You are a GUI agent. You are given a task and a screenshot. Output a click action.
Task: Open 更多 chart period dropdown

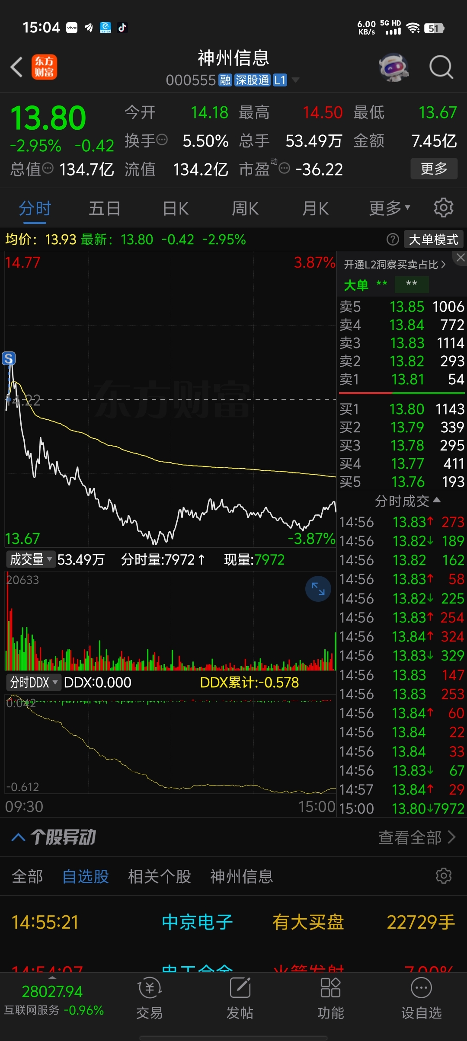389,208
